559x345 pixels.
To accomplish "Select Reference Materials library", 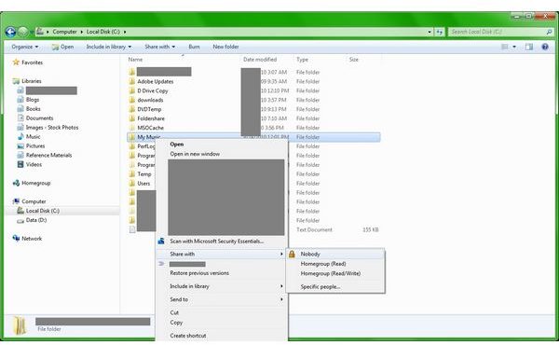I will click(x=48, y=155).
